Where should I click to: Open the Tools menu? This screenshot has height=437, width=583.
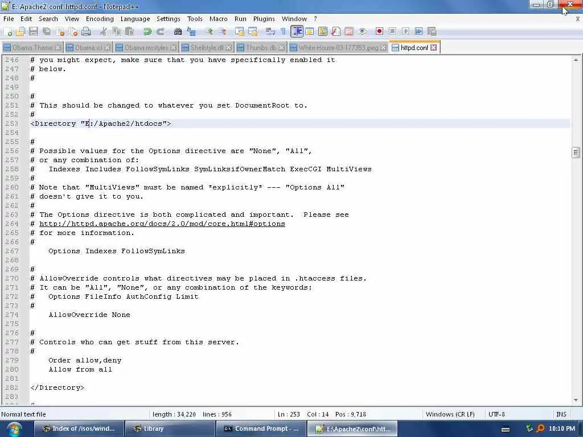195,19
